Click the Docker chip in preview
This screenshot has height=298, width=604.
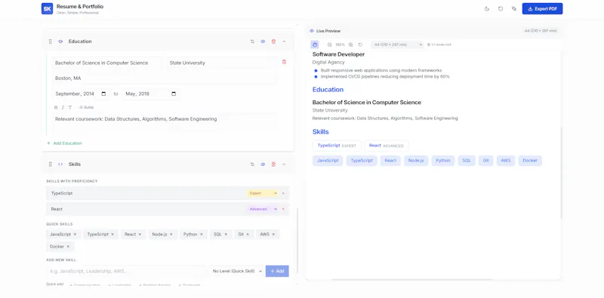[530, 161]
